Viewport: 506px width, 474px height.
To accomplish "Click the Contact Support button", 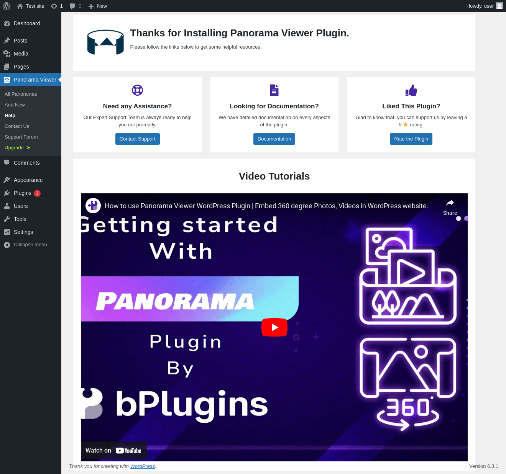I will [x=137, y=139].
